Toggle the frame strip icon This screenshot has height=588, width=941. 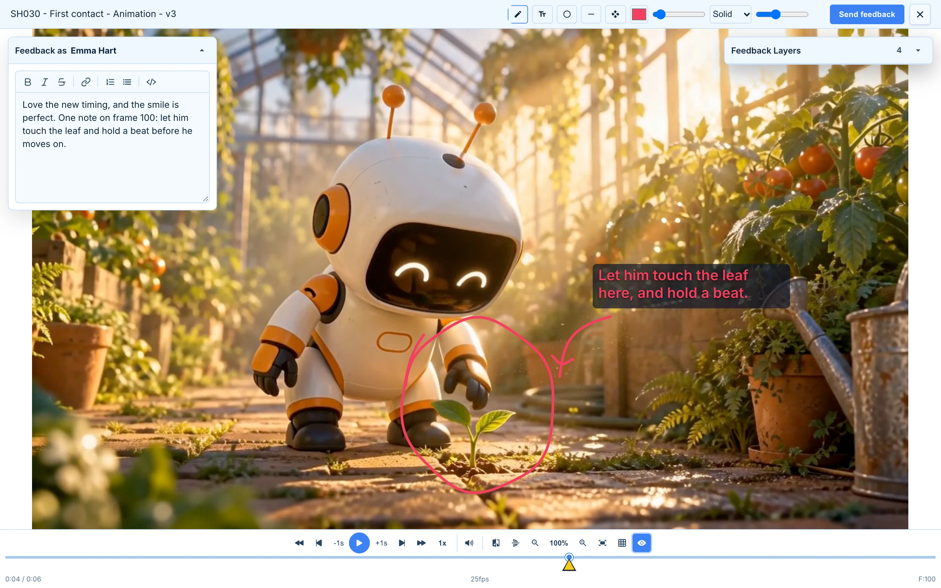tap(516, 543)
